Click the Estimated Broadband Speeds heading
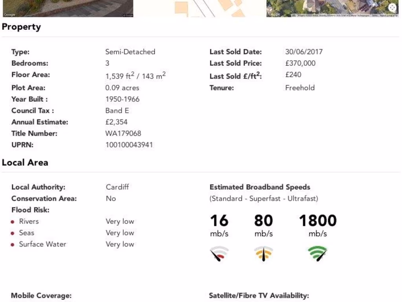Screen dimensions: 402x302 260,187
